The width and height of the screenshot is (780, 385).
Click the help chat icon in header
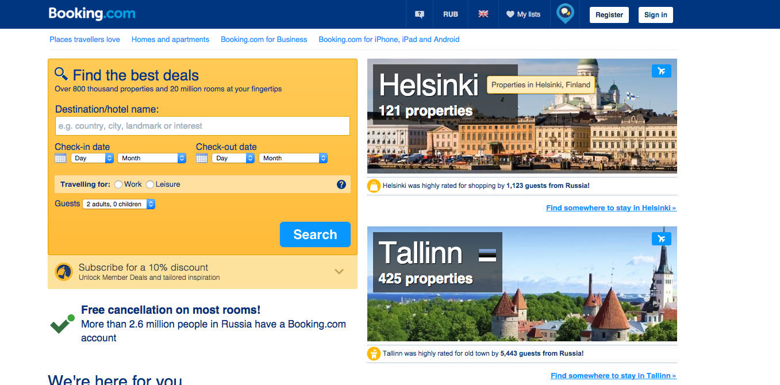coord(420,14)
